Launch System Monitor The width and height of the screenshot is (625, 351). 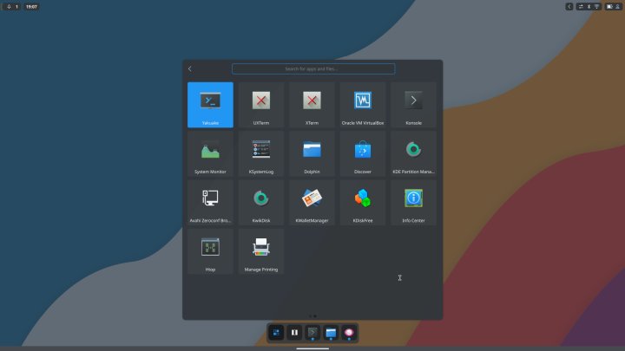[210, 153]
